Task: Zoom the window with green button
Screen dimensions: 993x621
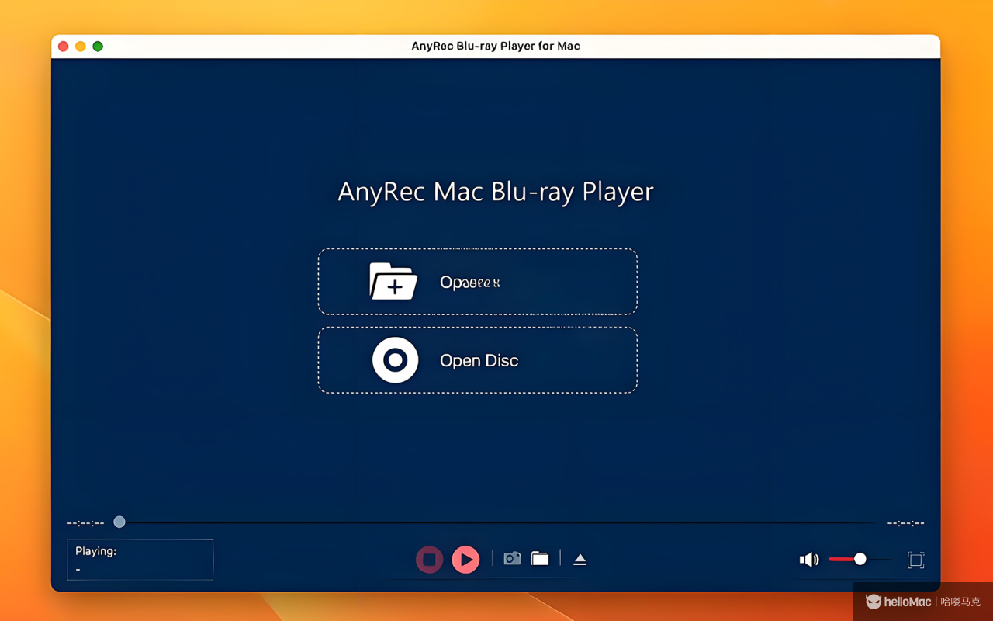Action: [x=98, y=47]
